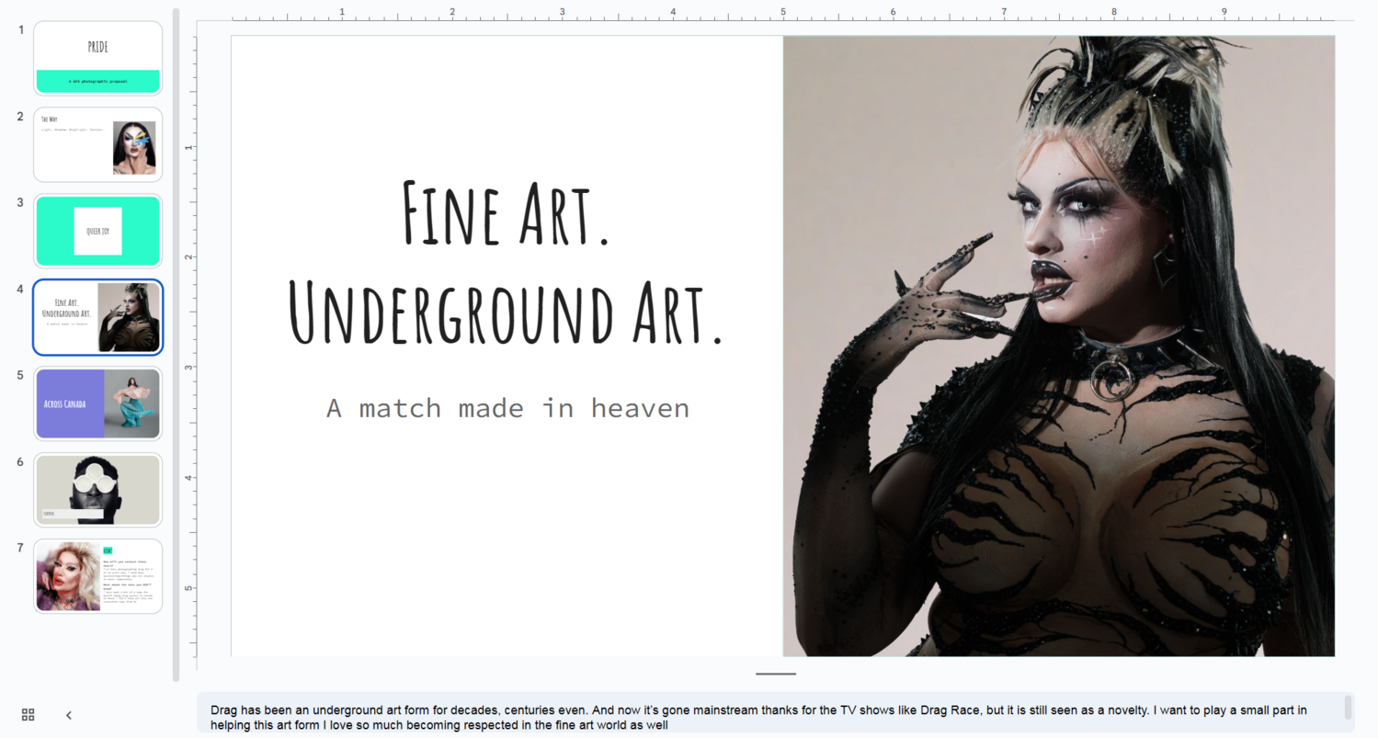This screenshot has height=738, width=1378.
Task: Open slide 7 thumbnail with blonde portrait
Action: tap(97, 576)
